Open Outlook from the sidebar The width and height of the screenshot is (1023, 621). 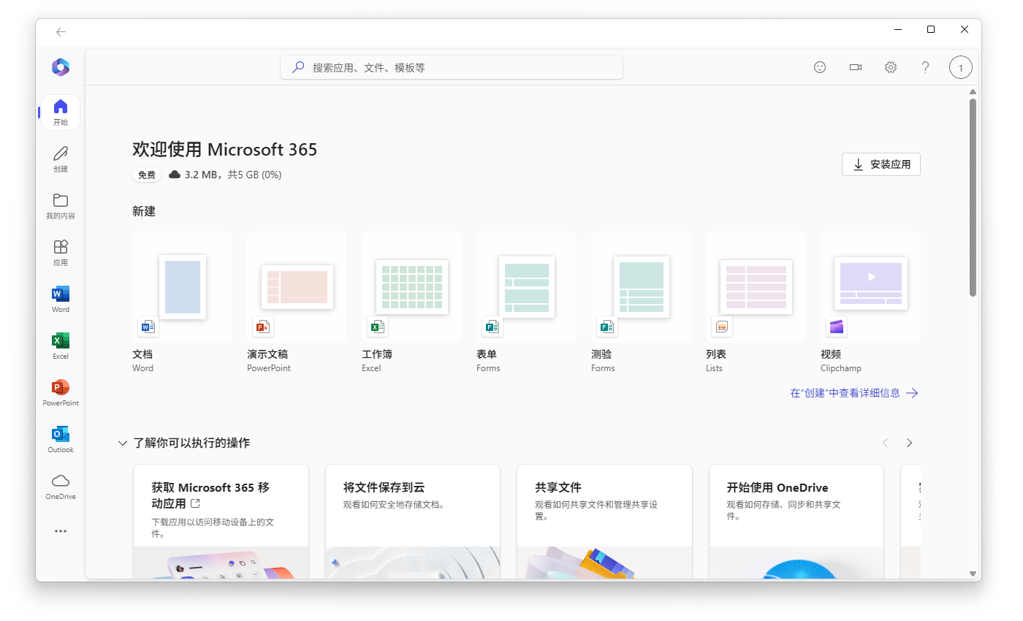click(60, 439)
